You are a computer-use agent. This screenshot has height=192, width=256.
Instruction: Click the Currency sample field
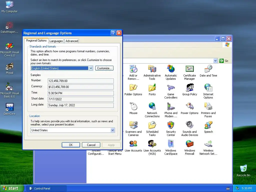pos(81,87)
